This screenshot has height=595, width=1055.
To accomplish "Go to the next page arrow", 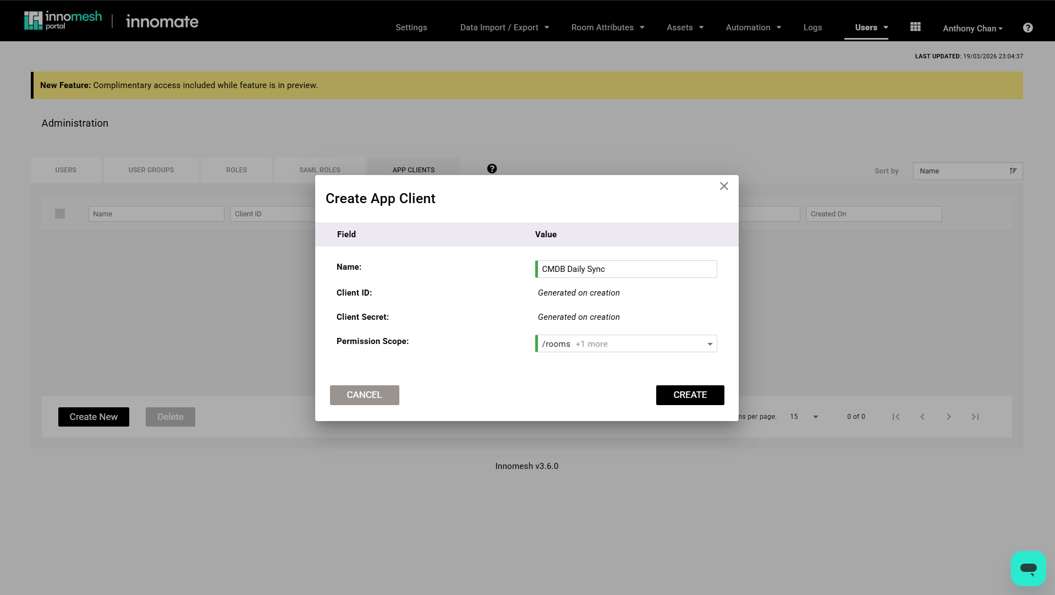I will pos(949,417).
